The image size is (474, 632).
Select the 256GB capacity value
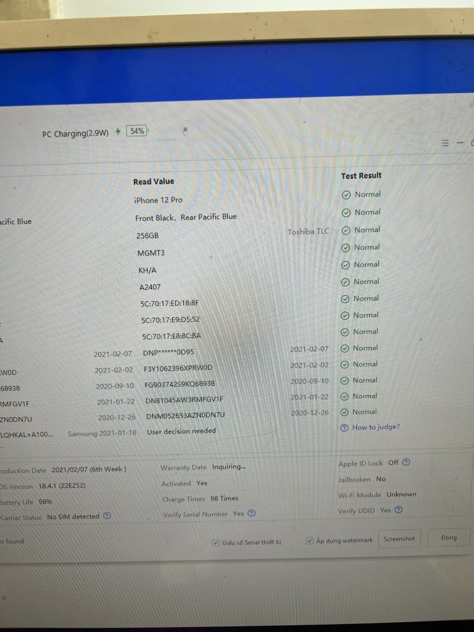point(148,236)
